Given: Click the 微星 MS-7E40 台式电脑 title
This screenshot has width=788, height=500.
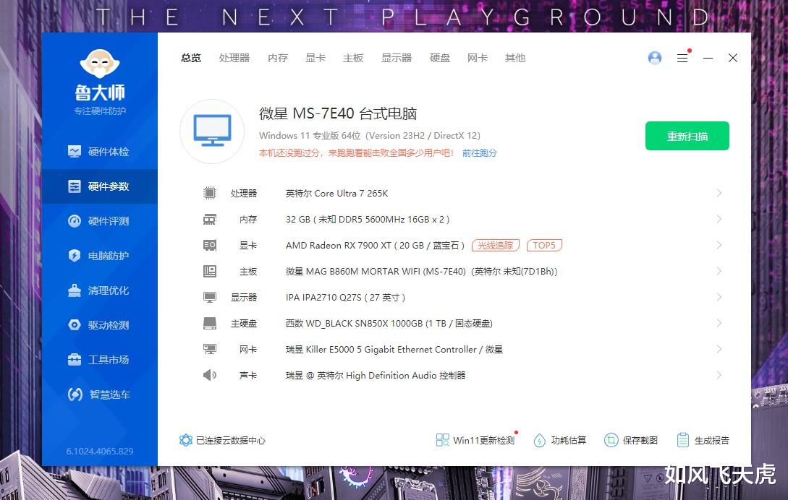Looking at the screenshot, I should click(x=338, y=113).
